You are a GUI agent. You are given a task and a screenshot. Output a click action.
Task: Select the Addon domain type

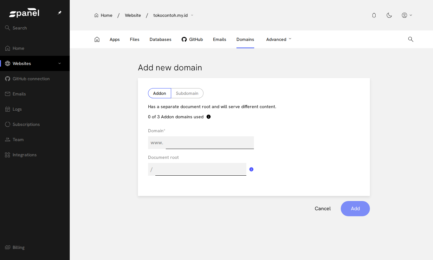(159, 93)
